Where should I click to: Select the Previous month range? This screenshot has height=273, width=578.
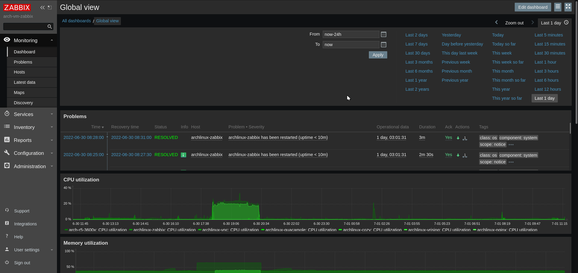tap(457, 71)
